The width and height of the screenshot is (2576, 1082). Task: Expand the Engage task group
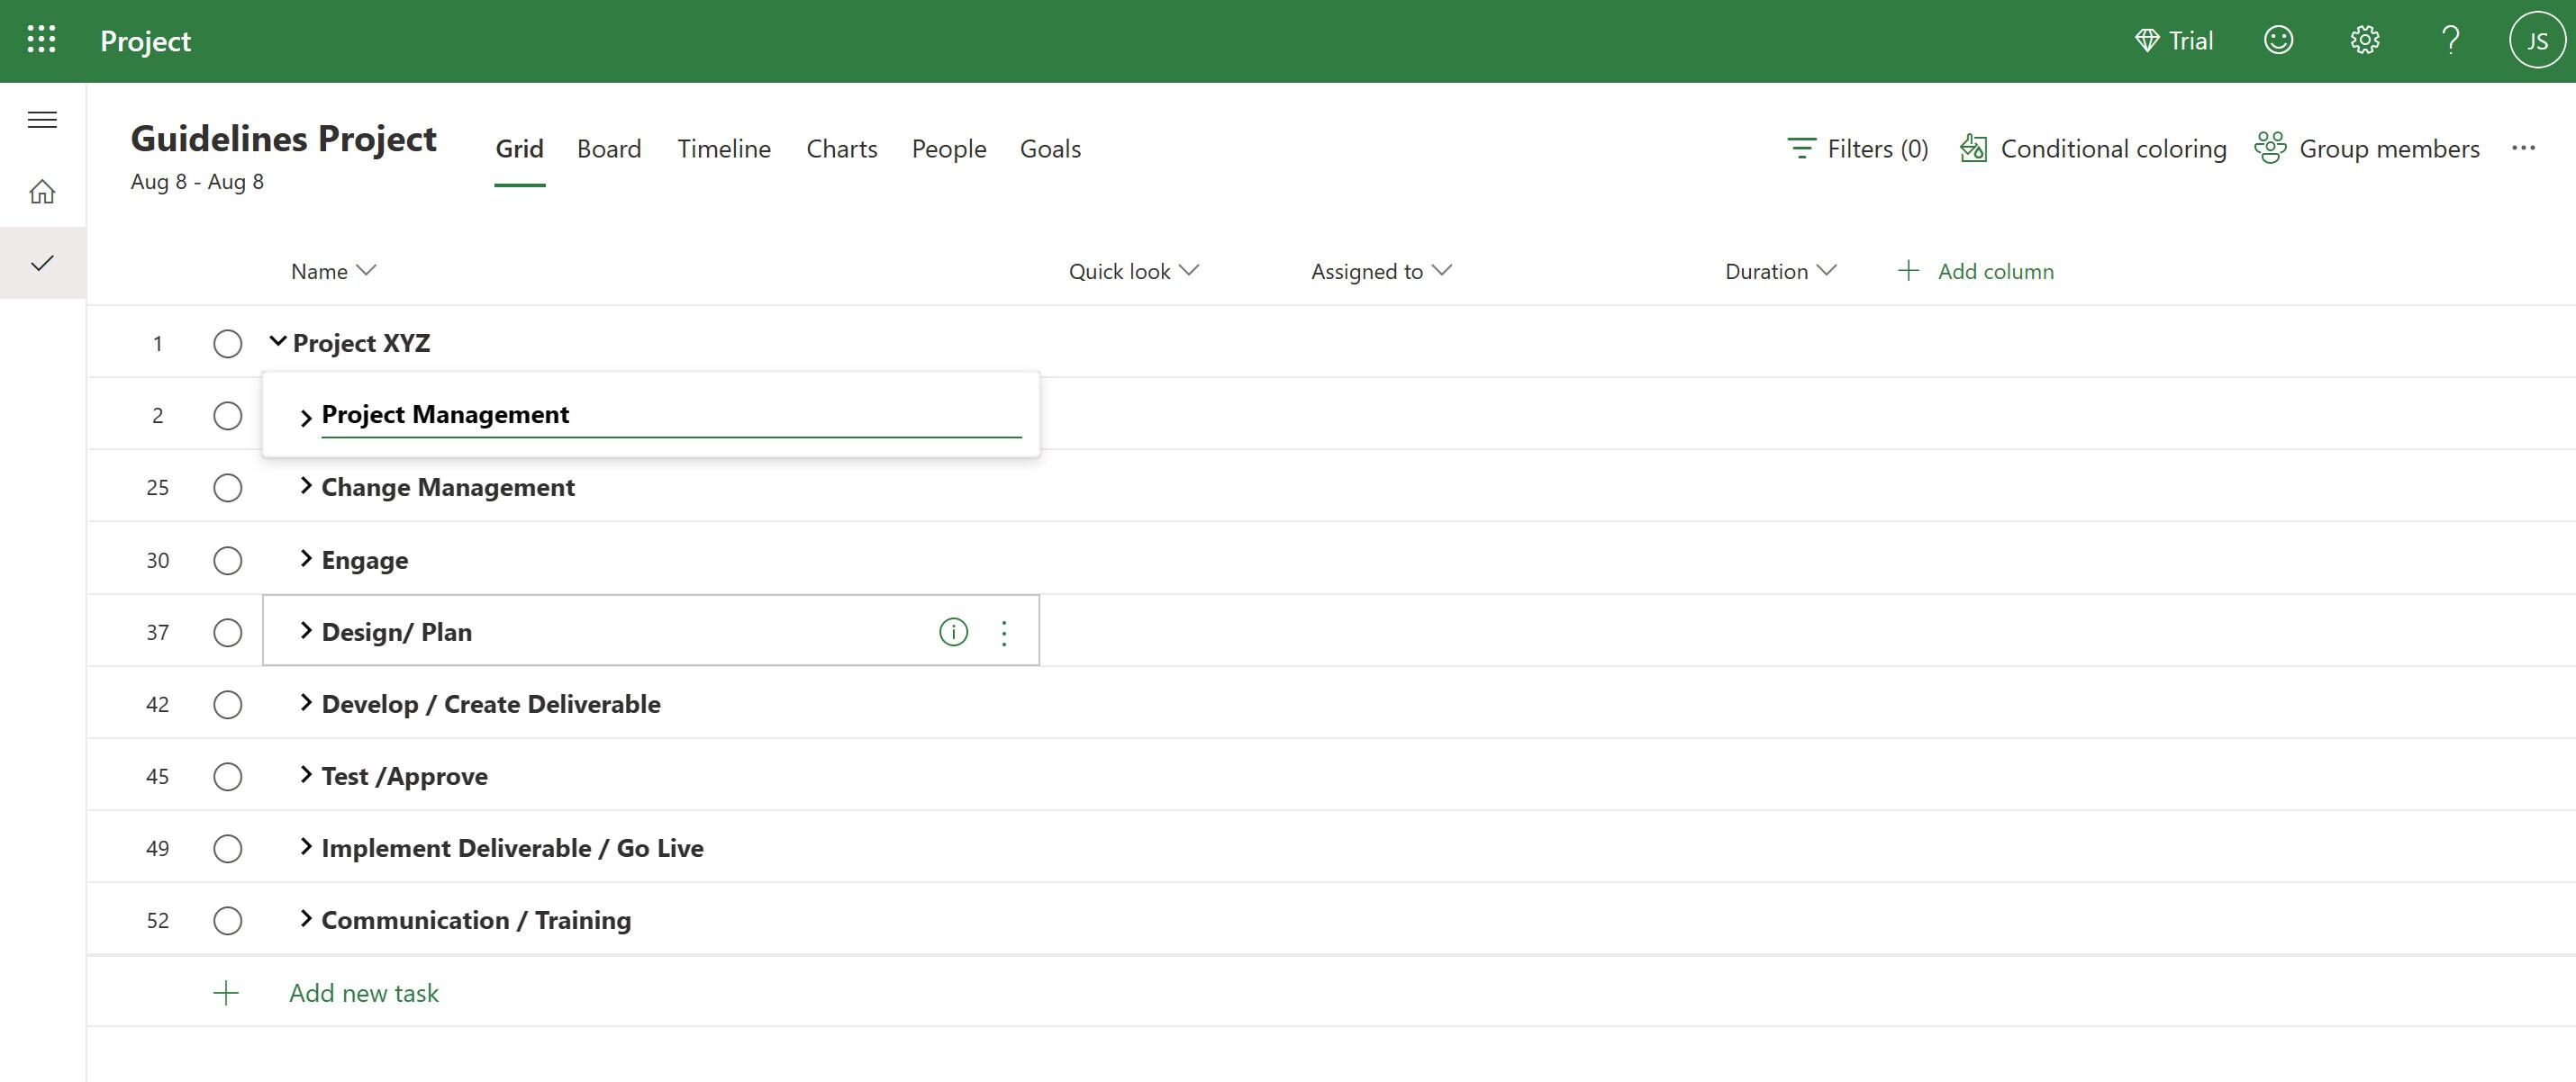point(306,561)
